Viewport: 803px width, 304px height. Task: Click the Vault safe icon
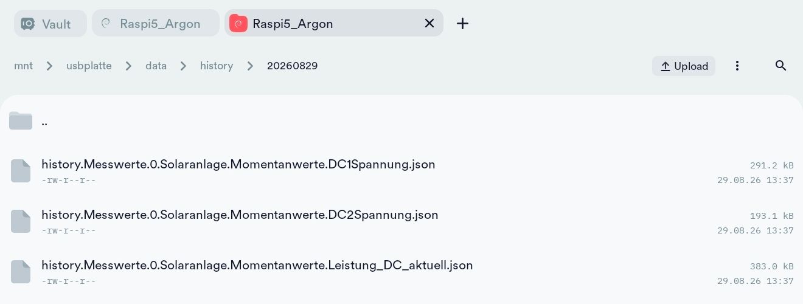(28, 24)
